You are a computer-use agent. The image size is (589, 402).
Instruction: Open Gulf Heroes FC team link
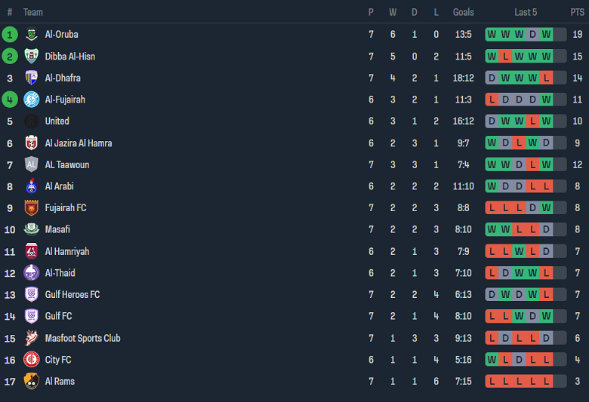click(72, 295)
